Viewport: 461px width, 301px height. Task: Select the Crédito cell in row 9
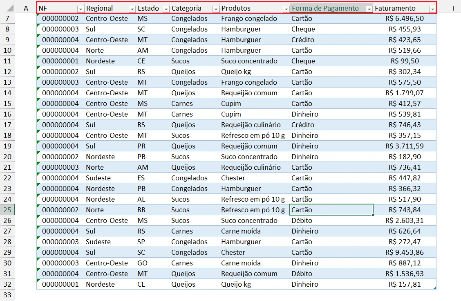click(331, 40)
